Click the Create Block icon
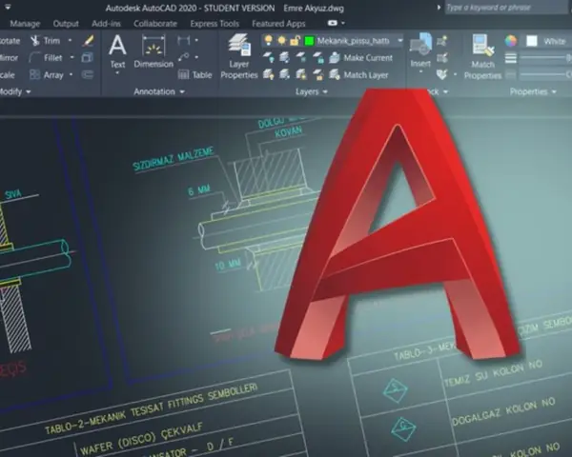572x457 pixels. tap(442, 40)
